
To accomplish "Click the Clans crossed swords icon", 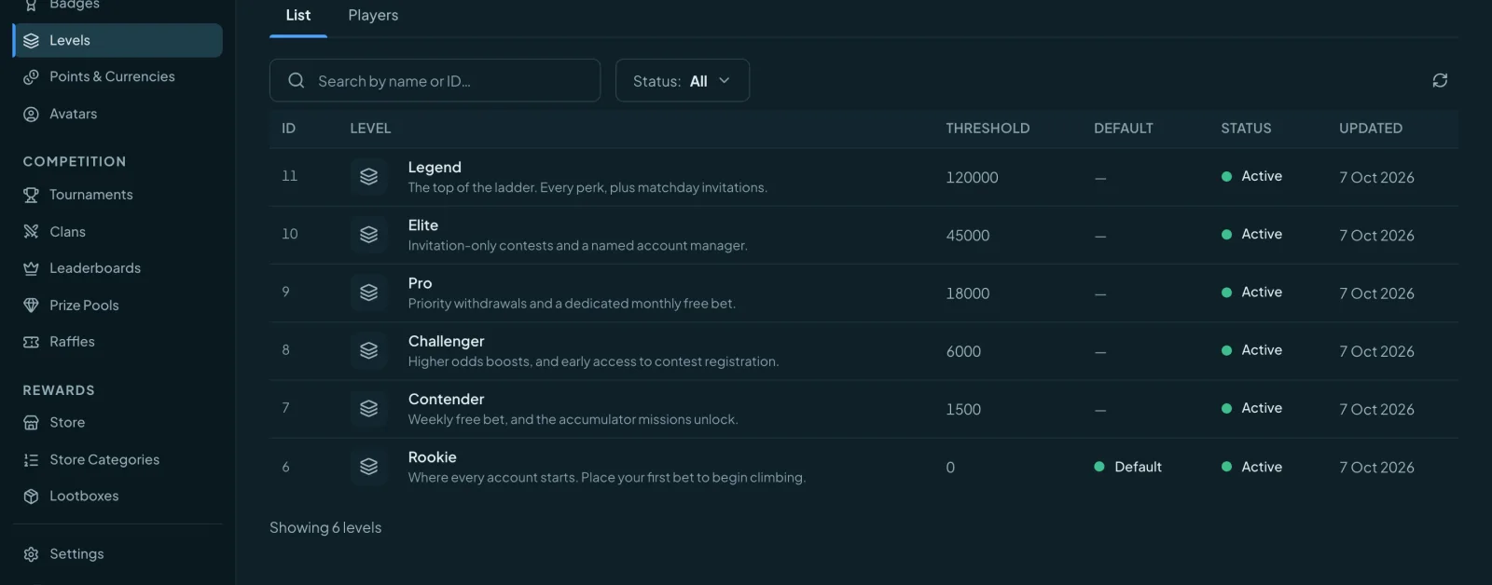I will [x=31, y=231].
